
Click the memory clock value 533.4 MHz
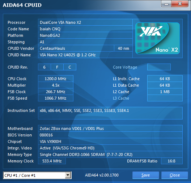[52, 161]
